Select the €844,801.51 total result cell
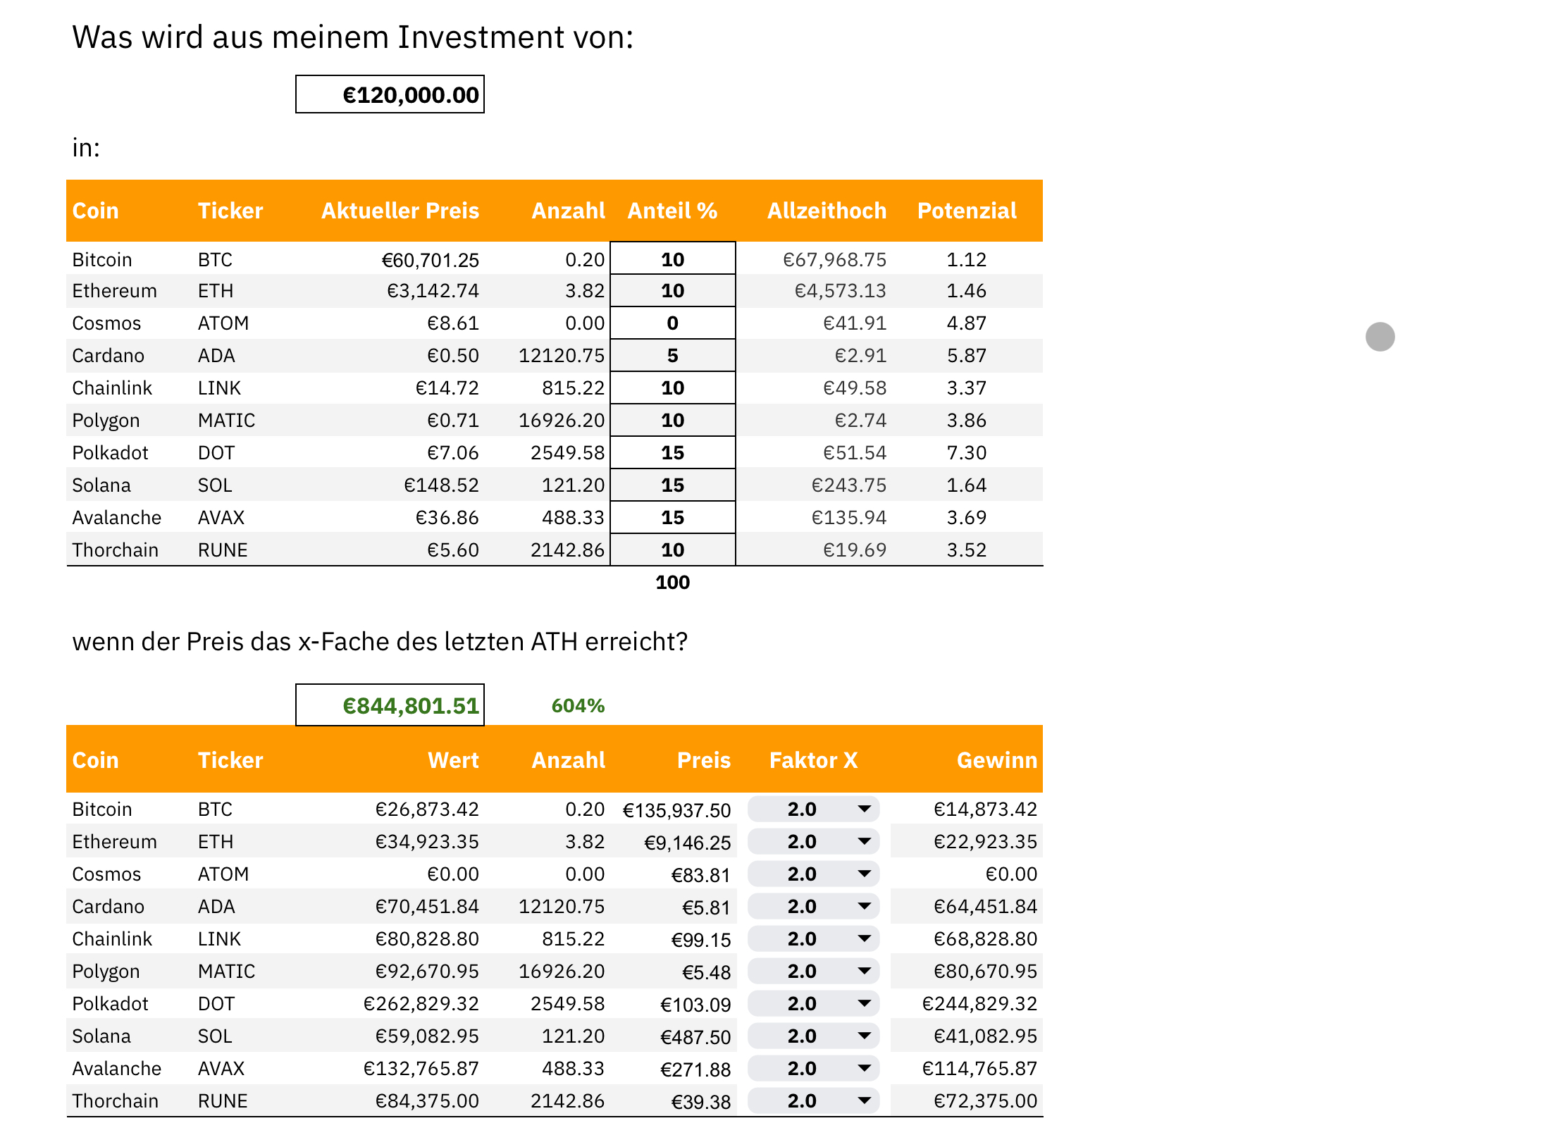The height and width of the screenshot is (1135, 1553). pyautogui.click(x=390, y=705)
